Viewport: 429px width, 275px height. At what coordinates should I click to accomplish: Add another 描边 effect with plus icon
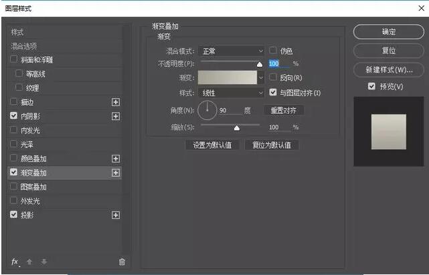[x=116, y=102]
